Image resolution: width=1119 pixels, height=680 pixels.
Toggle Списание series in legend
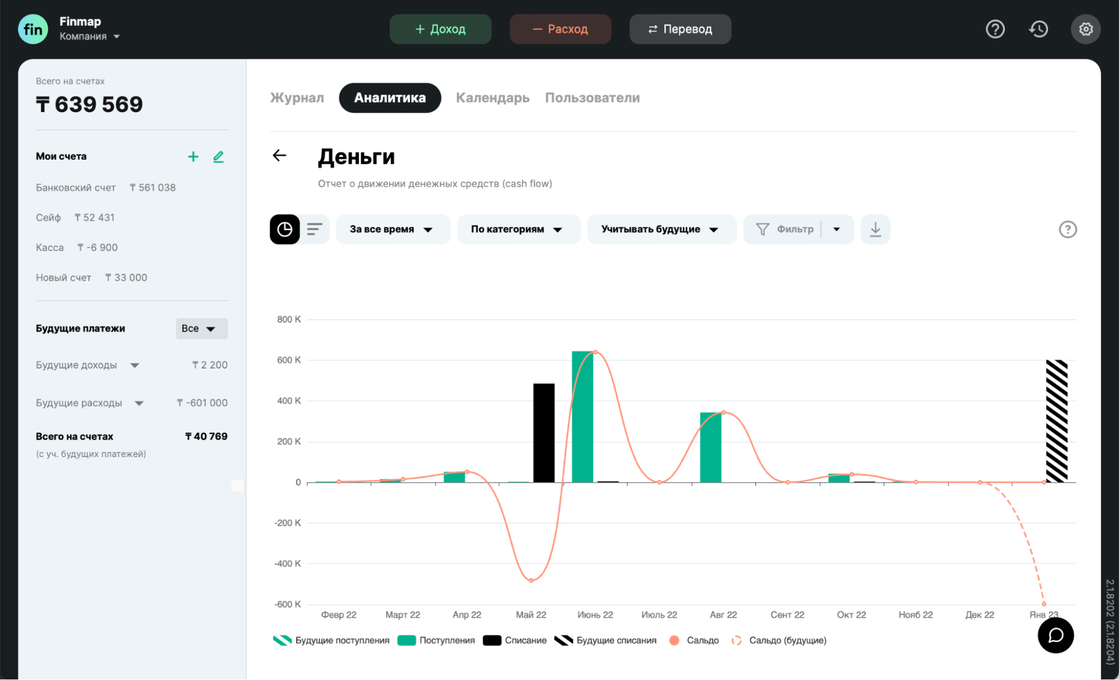[x=515, y=640]
